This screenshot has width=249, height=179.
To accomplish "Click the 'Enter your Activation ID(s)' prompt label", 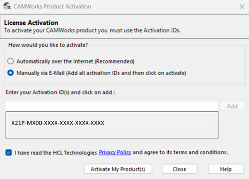I will pos(60,92).
